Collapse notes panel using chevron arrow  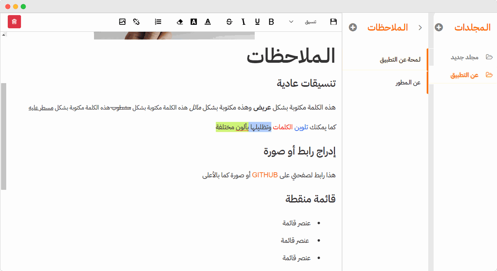coord(420,27)
